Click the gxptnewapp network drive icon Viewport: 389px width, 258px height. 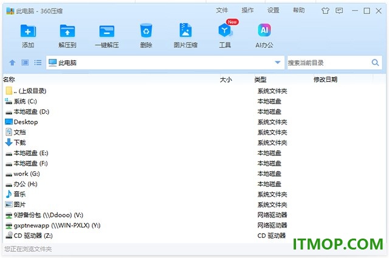pyautogui.click(x=9, y=226)
